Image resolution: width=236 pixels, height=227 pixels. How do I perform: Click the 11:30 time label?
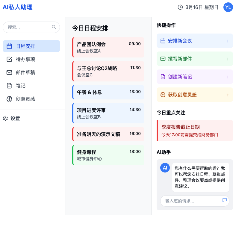135,68
